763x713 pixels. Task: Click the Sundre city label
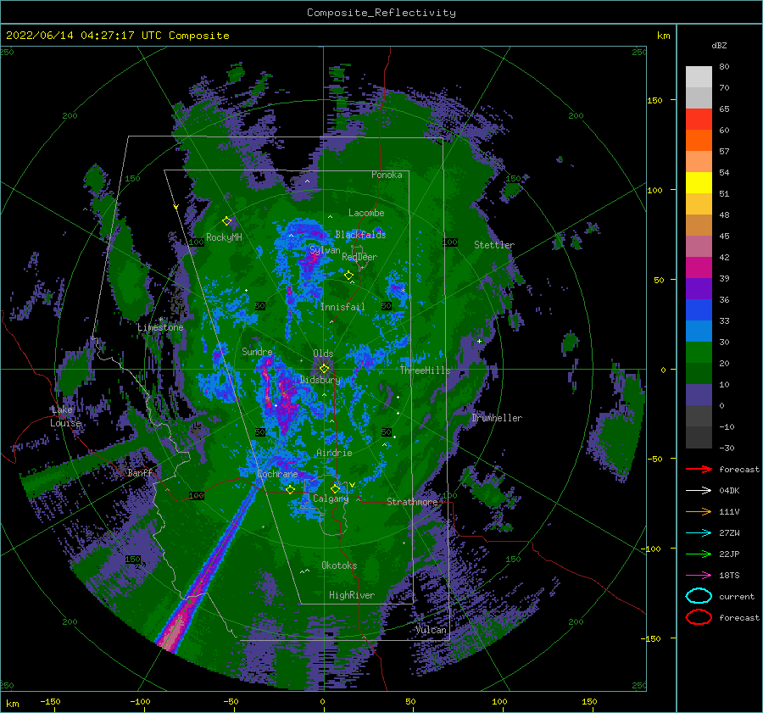[257, 351]
